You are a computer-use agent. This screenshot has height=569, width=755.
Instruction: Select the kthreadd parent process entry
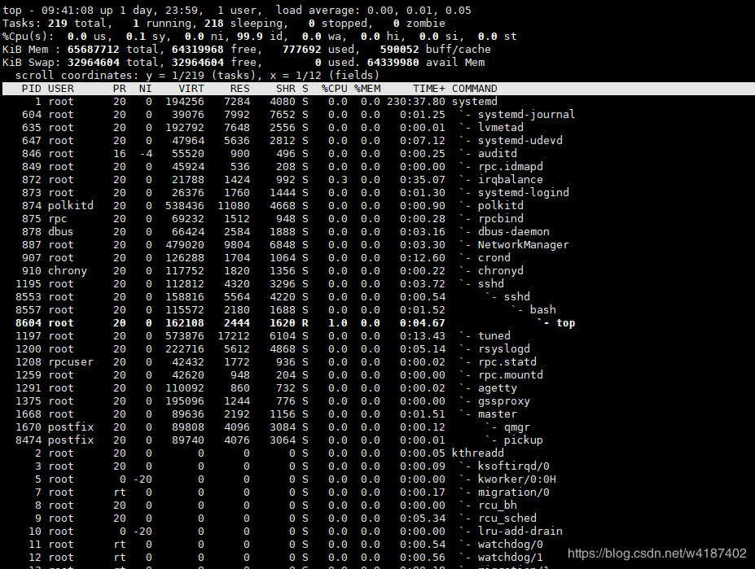[x=477, y=453]
